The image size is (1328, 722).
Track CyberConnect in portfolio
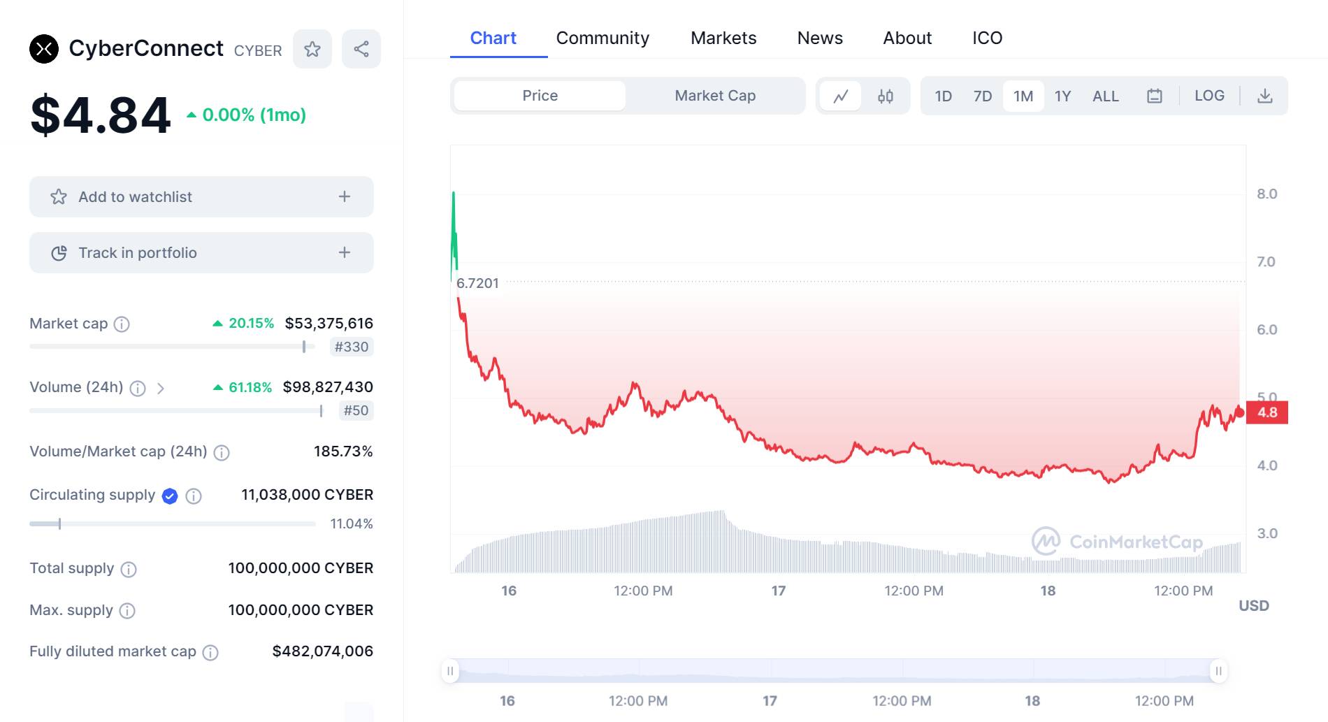[x=201, y=252]
